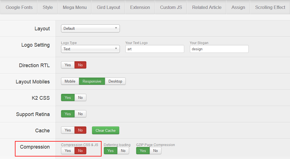Select Mobile for Layout Mobiles
Viewport: 290px width, 159px height.
coord(70,81)
